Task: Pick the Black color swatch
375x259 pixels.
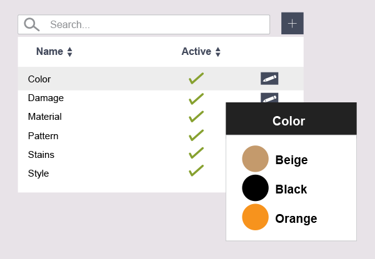Action: pyautogui.click(x=255, y=188)
